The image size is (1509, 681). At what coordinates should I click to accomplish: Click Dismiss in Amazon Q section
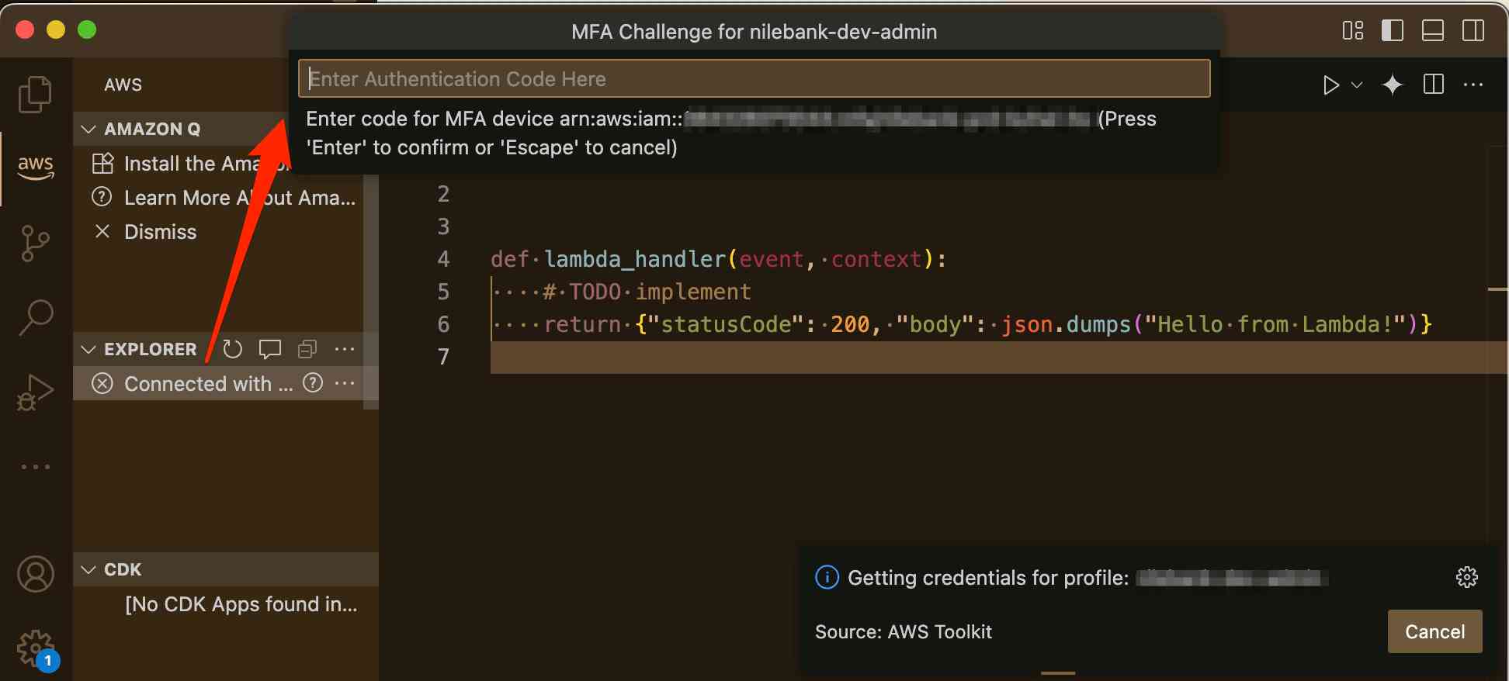click(x=160, y=232)
